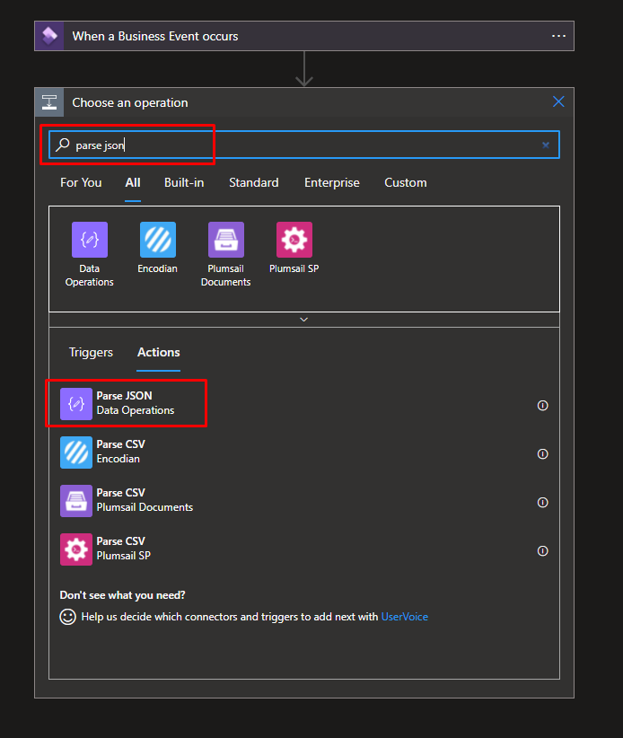The width and height of the screenshot is (623, 738).
Task: Click the search magnifier icon
Action: click(63, 145)
